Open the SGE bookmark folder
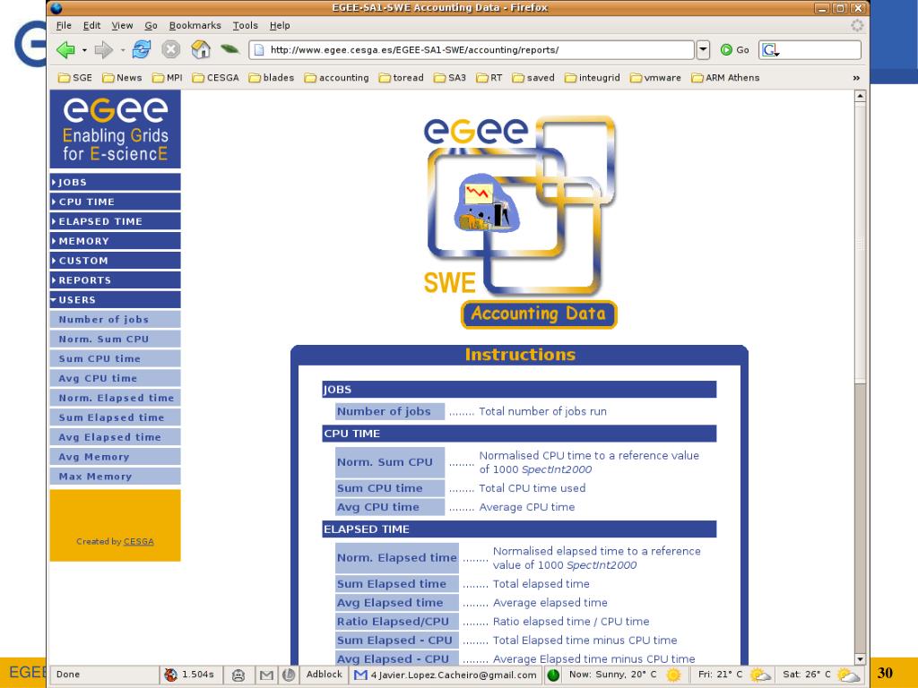The width and height of the screenshot is (918, 688). (x=75, y=78)
